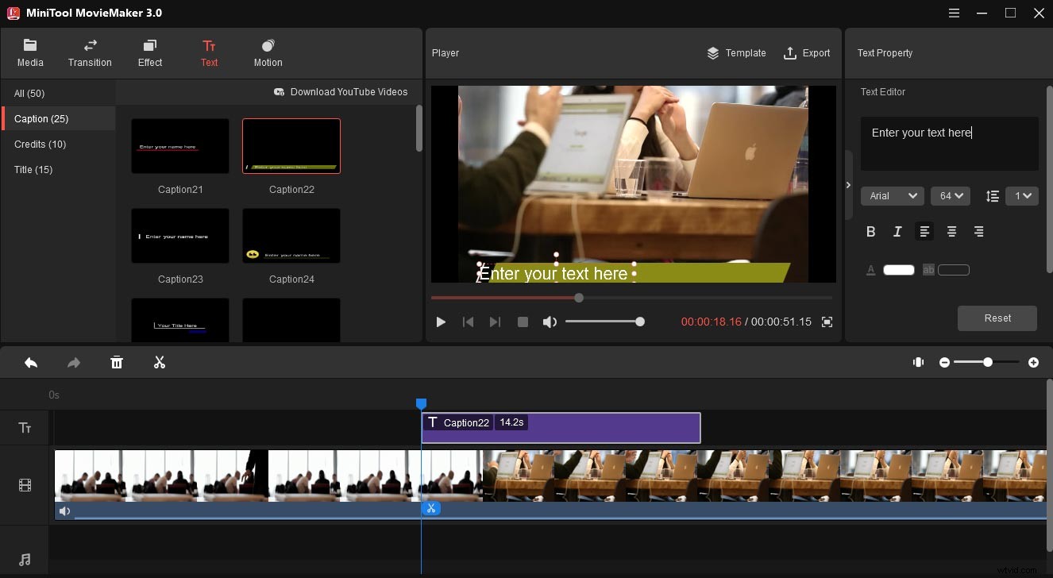This screenshot has height=578, width=1053.
Task: Select the Caption22 thumbnail
Action: tap(291, 145)
